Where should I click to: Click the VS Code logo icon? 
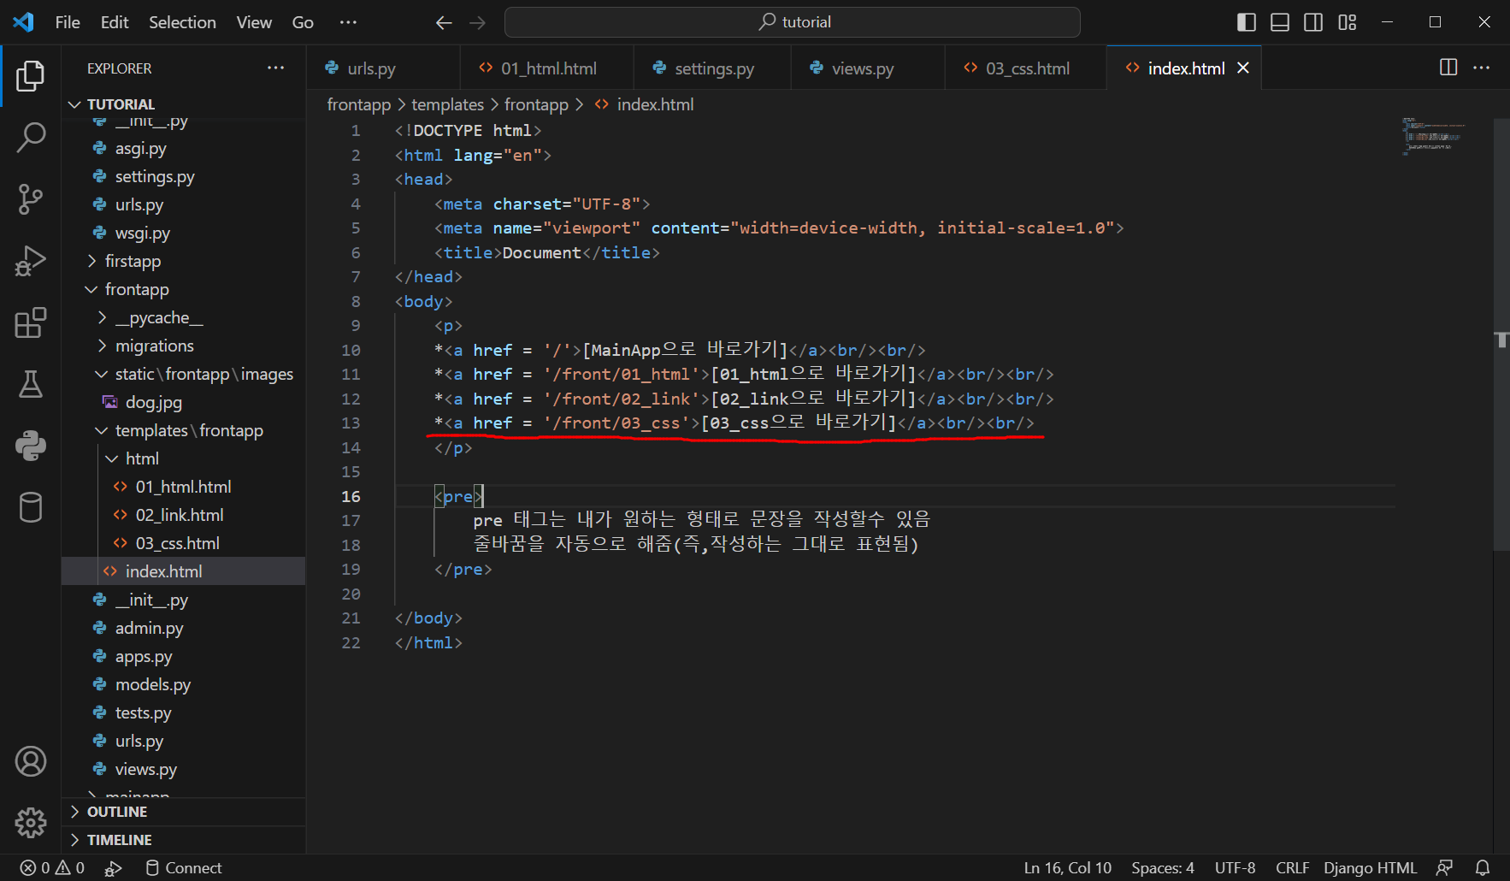24,22
